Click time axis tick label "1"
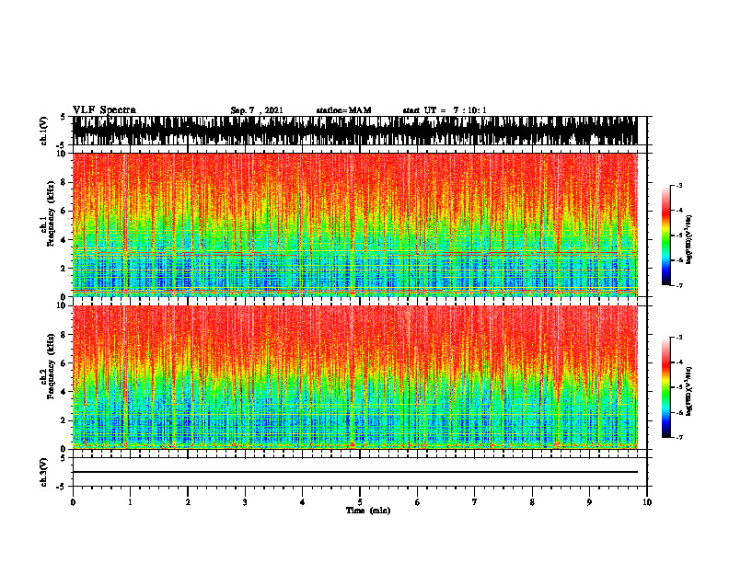The image size is (729, 563). (130, 502)
